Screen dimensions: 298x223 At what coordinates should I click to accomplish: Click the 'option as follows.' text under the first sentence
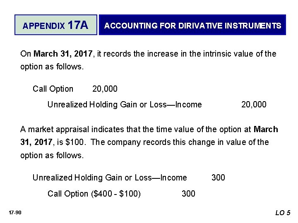click(52, 67)
